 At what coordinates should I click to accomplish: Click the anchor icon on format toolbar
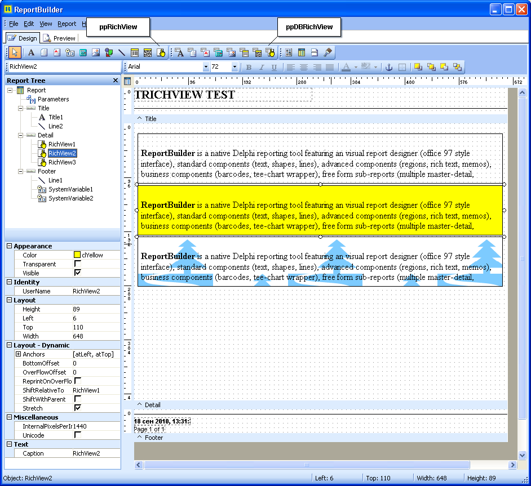[388, 66]
